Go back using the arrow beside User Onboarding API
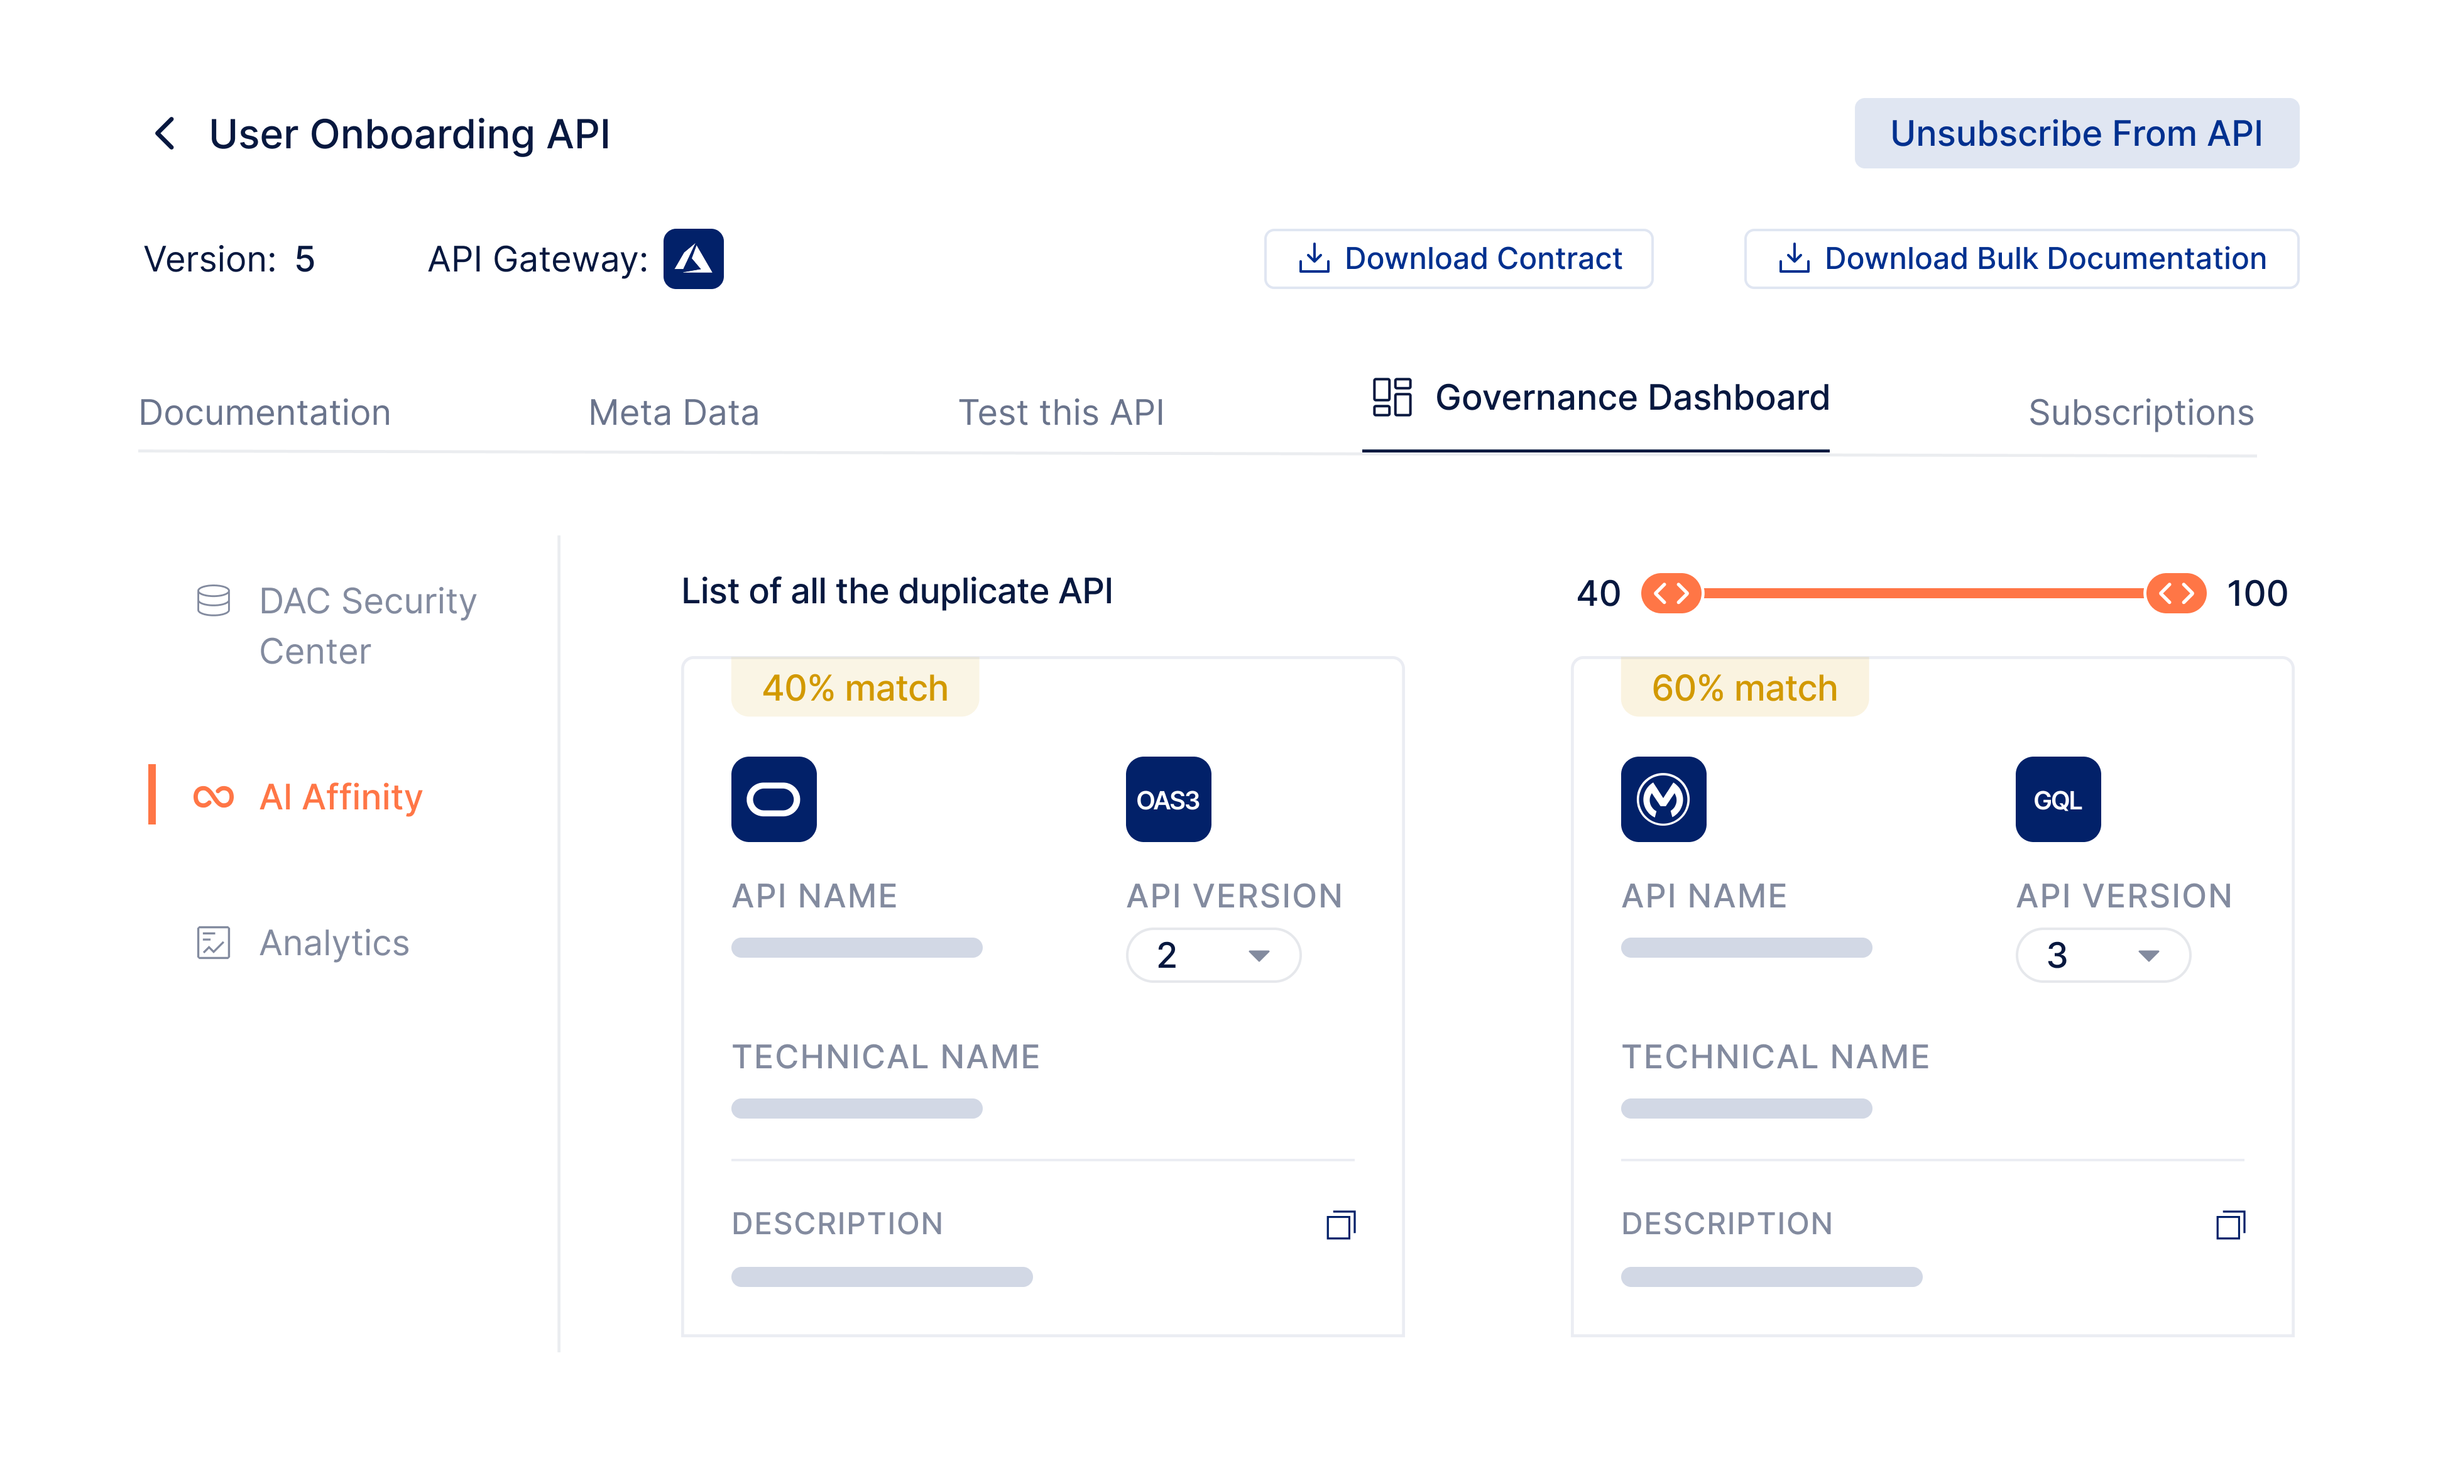This screenshot has width=2438, height=1473. pyautogui.click(x=165, y=134)
